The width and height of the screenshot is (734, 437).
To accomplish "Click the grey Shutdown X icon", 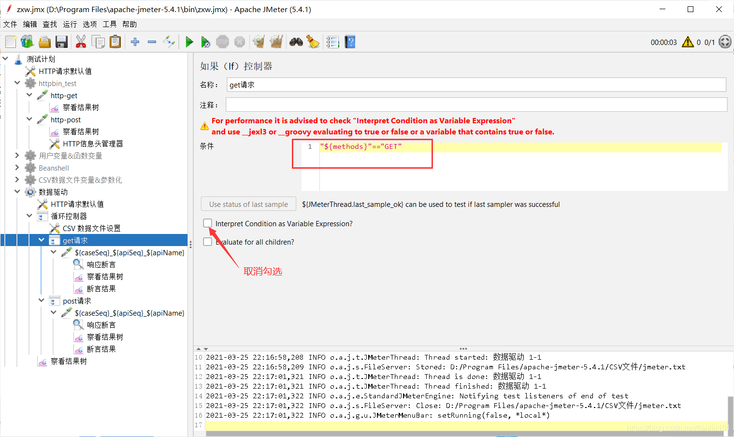I will click(240, 42).
